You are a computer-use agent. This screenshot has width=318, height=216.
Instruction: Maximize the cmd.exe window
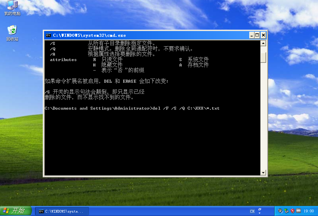(x=257, y=35)
